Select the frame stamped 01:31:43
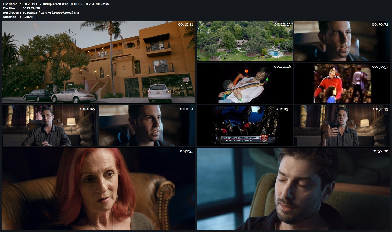 point(342,126)
